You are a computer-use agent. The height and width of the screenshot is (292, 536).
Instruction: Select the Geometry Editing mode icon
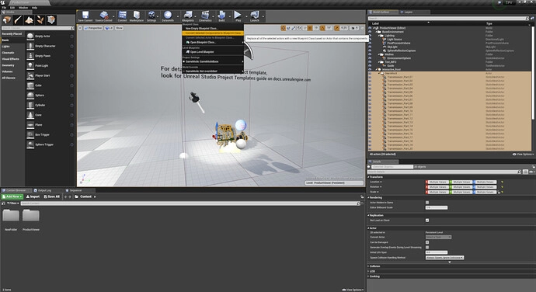coord(51,20)
